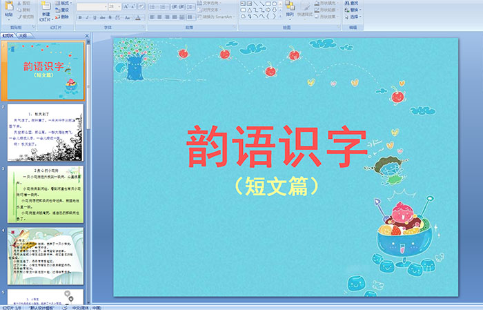
Task: Select the Text Box shape in gallery
Action: pos(243,3)
